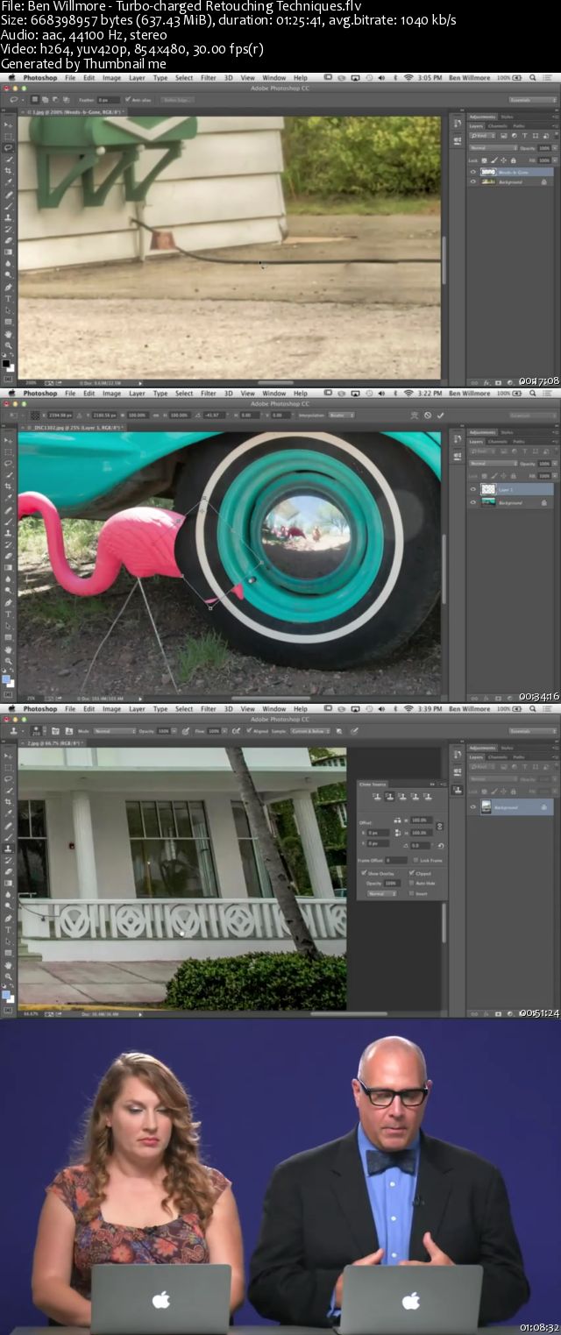The width and height of the screenshot is (561, 1335).
Task: Hide Layer 1 using its eye icon
Action: (473, 489)
